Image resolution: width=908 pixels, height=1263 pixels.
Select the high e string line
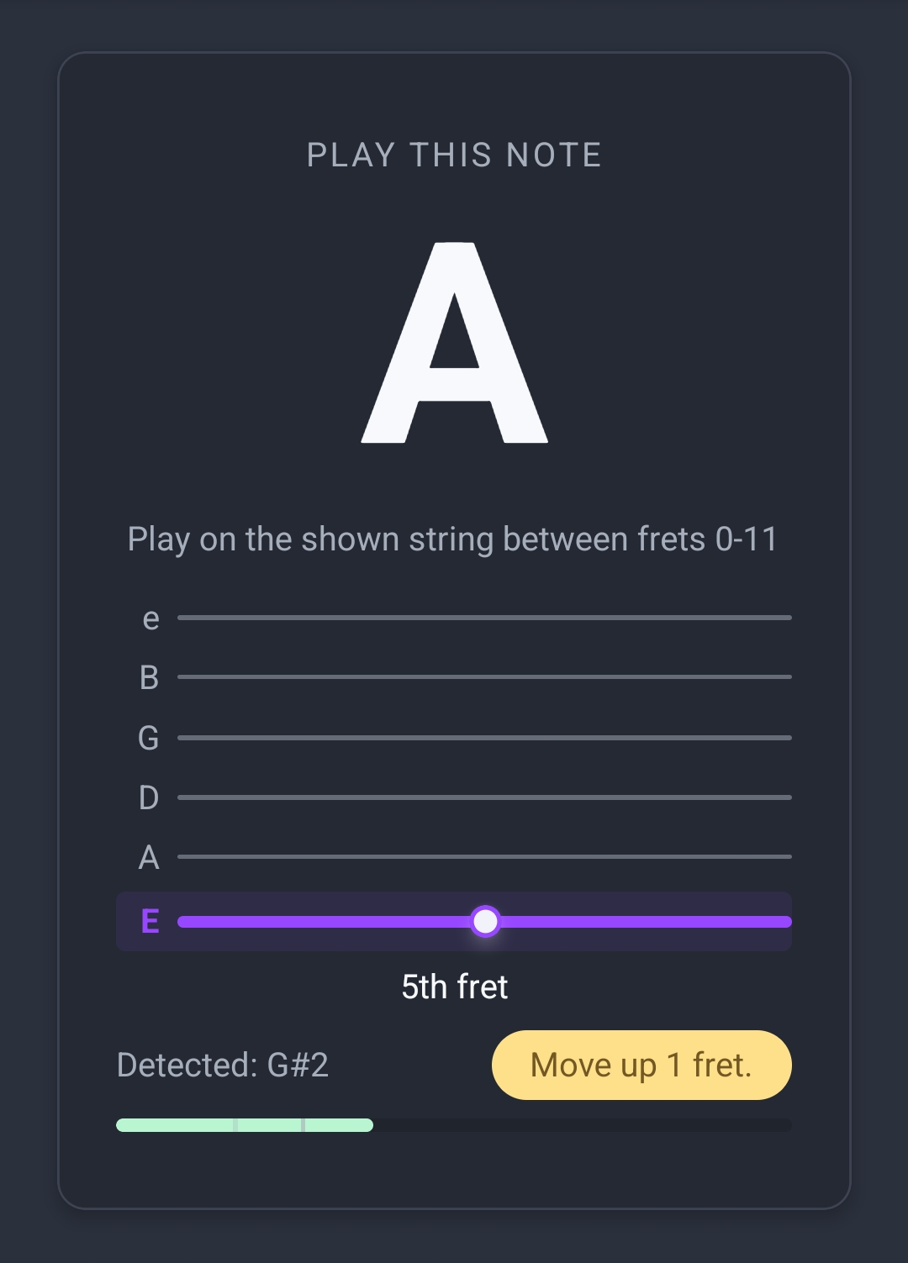pyautogui.click(x=486, y=618)
